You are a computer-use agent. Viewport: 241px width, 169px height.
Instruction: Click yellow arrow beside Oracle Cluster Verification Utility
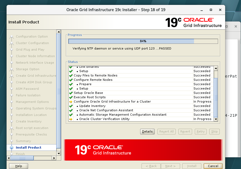tap(71, 119)
